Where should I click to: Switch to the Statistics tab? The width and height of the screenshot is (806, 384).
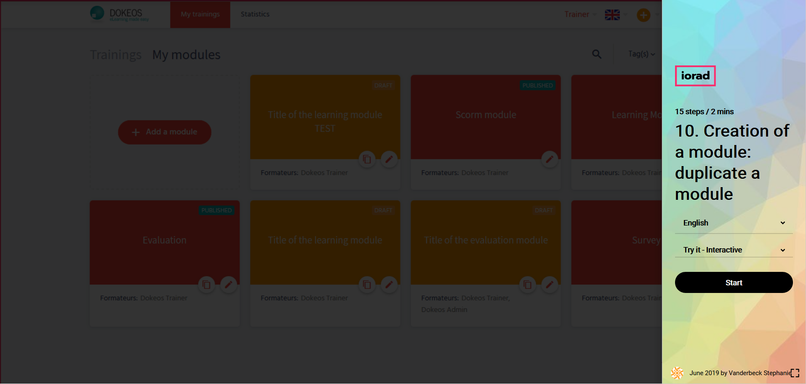click(255, 14)
